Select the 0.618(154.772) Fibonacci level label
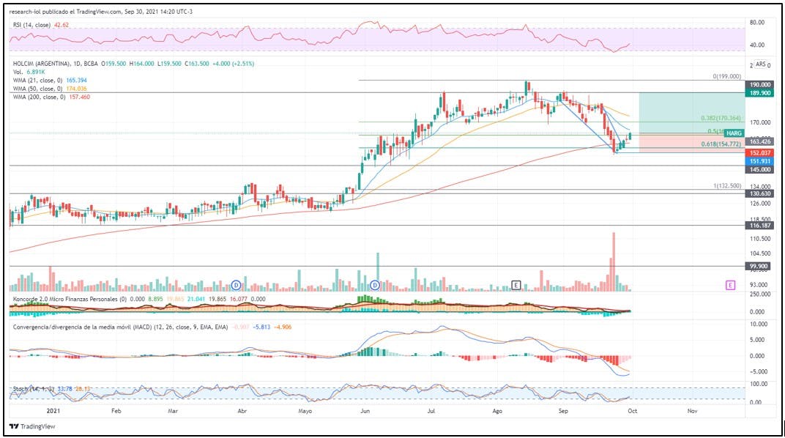The width and height of the screenshot is (785, 438). pos(721,144)
